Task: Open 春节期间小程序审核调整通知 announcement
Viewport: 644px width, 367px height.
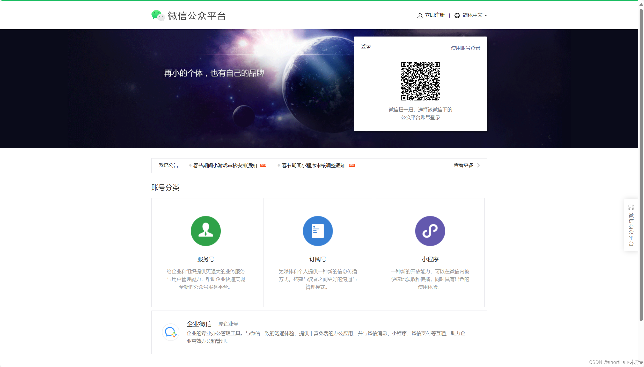Action: [313, 165]
